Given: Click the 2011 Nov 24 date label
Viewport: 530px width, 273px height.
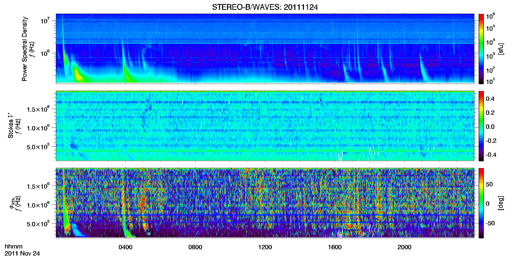Looking at the screenshot, I should 22,254.
